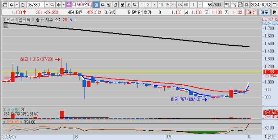
Task: Click the 09 month marker on time axis
Action: 169,137
